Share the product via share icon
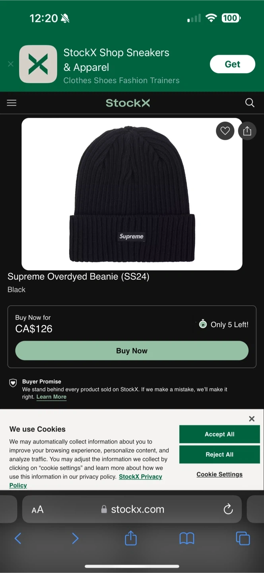The image size is (264, 573). (x=247, y=131)
